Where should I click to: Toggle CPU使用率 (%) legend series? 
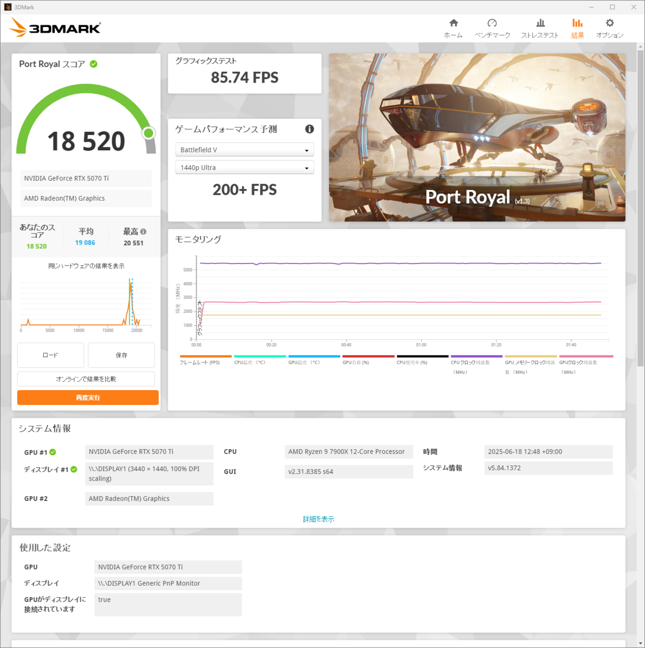(423, 360)
